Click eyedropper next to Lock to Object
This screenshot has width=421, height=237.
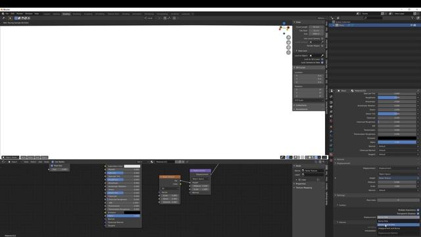click(x=322, y=55)
